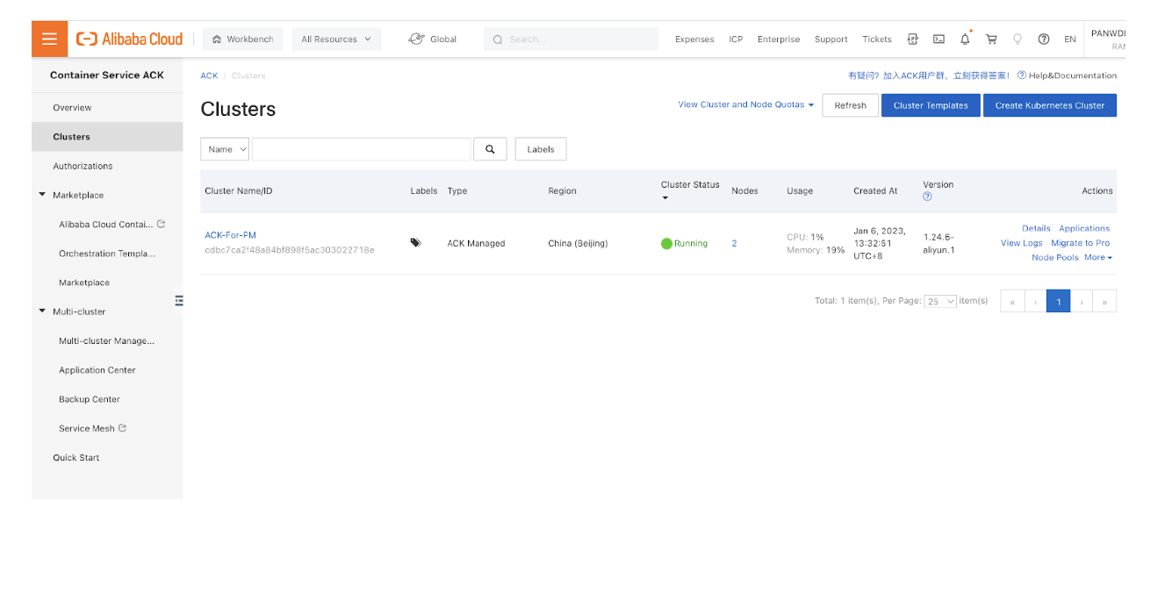Expand the All Resources dropdown
1172x594 pixels.
point(336,39)
